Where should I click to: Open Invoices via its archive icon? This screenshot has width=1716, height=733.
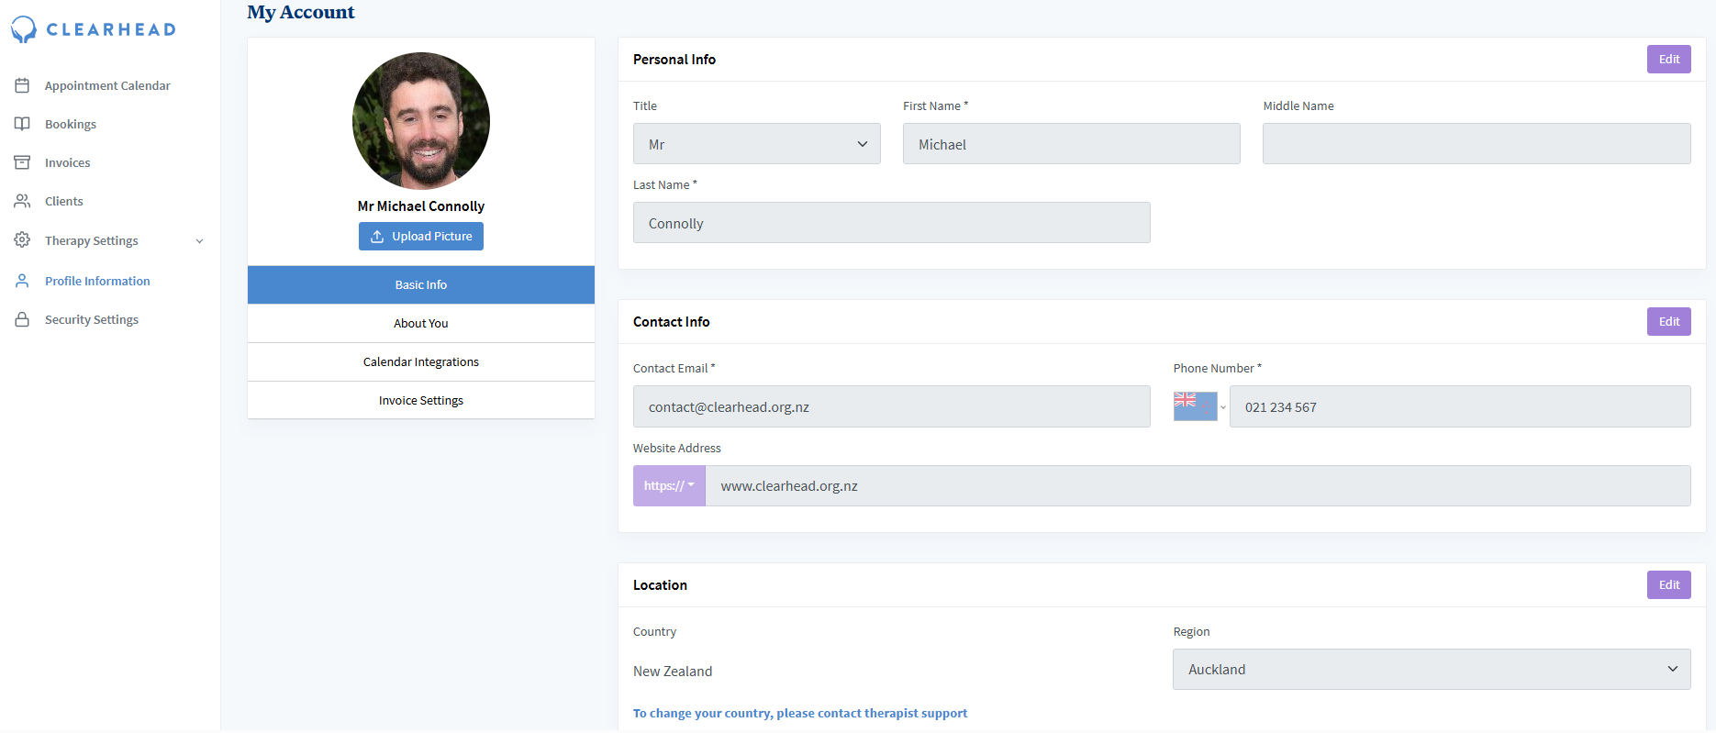22,162
